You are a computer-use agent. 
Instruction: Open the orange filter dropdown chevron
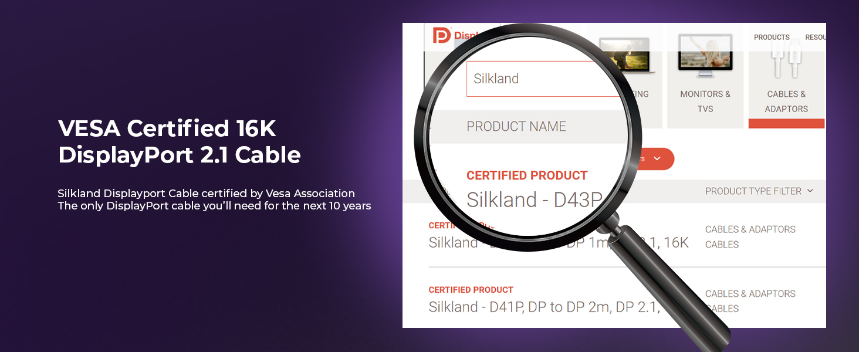coord(657,158)
